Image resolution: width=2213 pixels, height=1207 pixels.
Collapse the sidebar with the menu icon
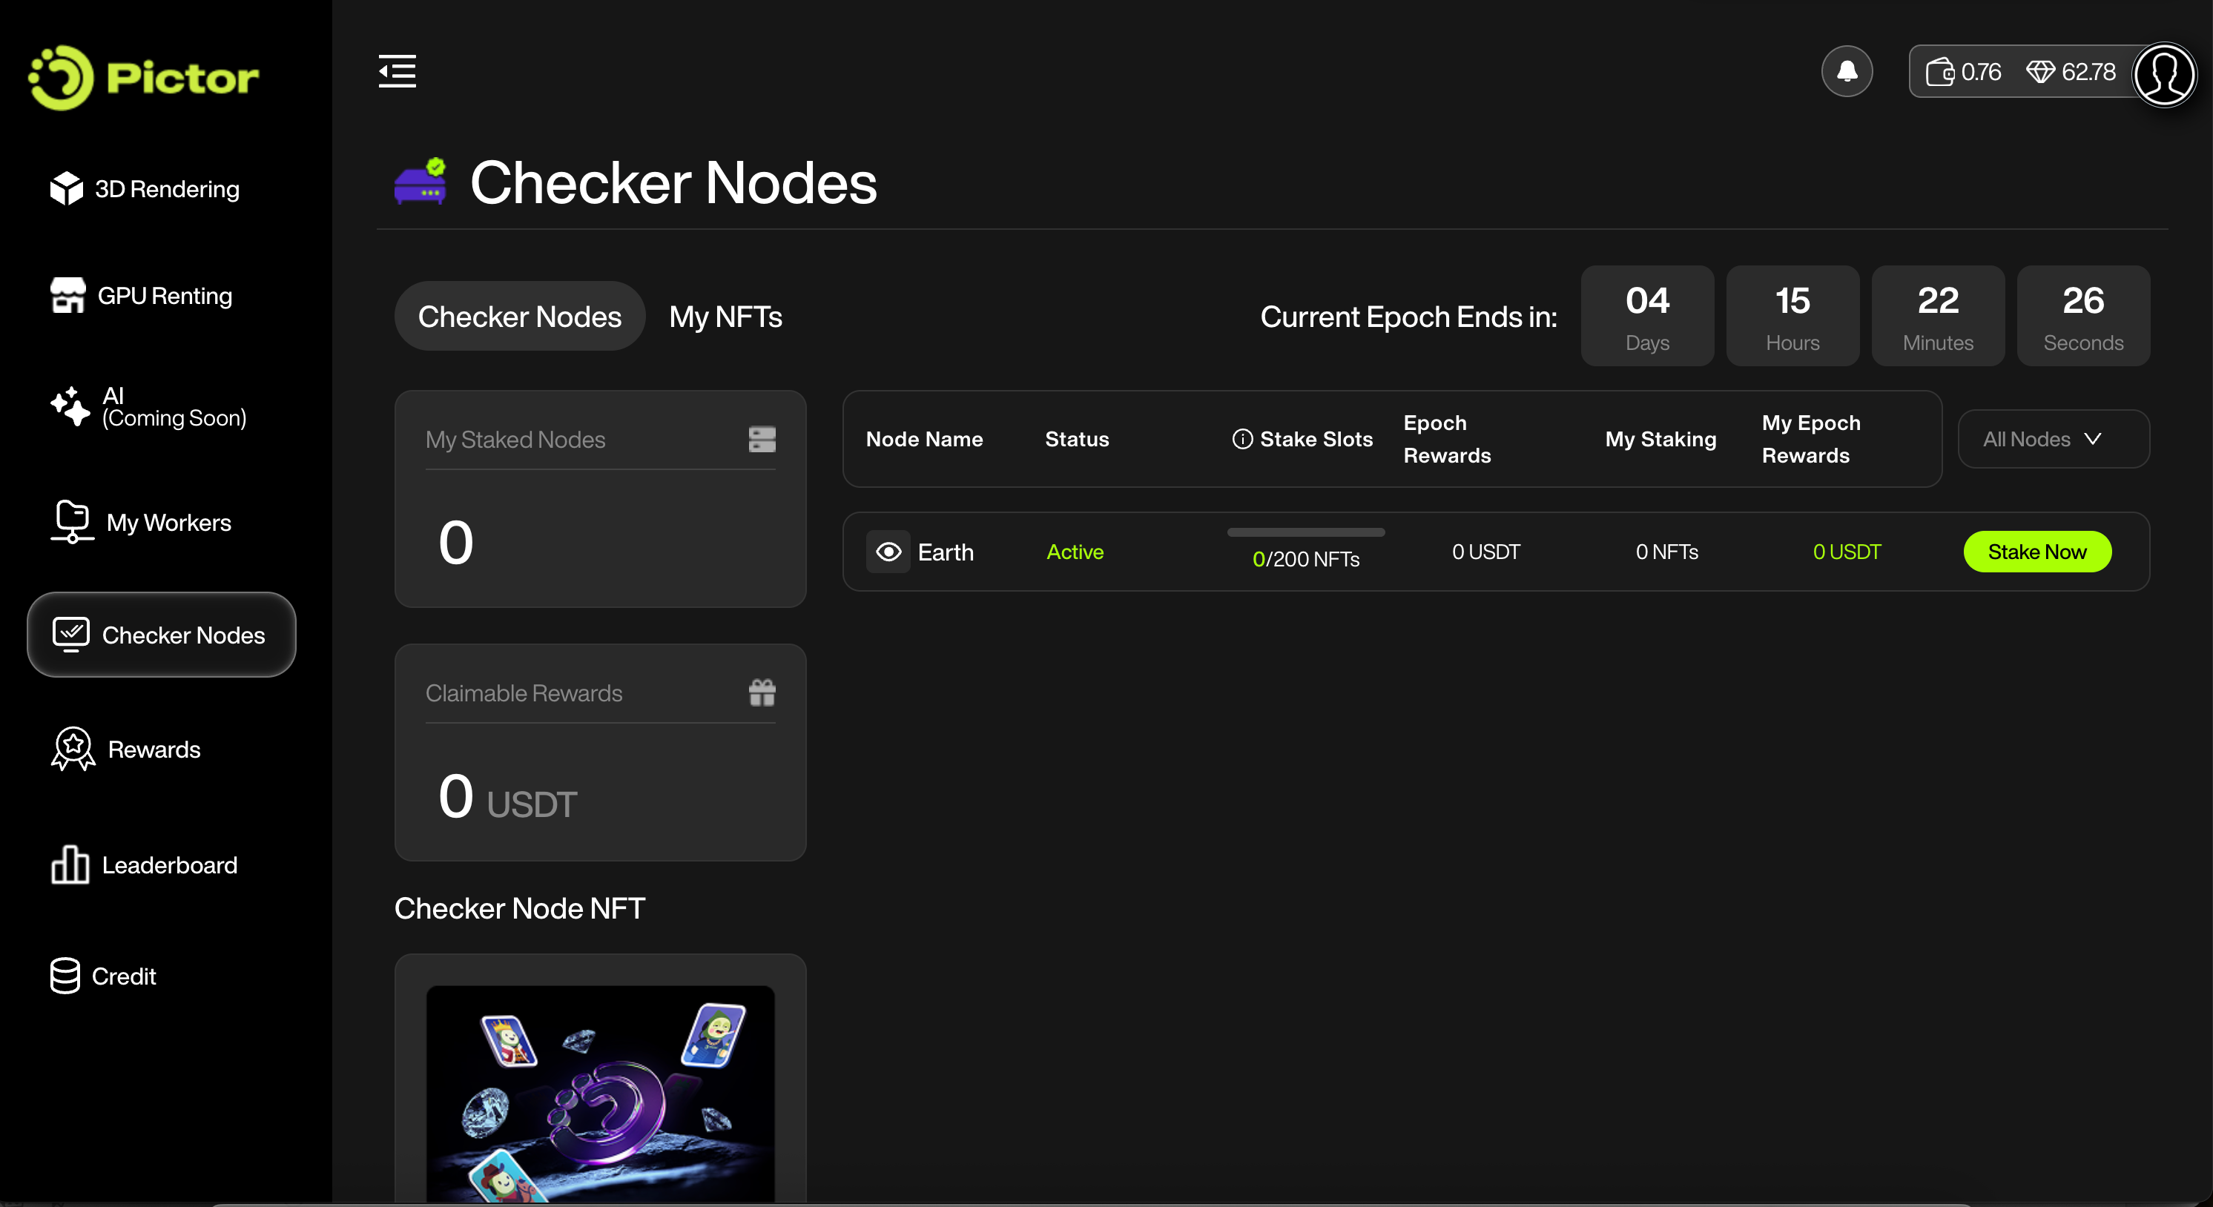coord(397,71)
